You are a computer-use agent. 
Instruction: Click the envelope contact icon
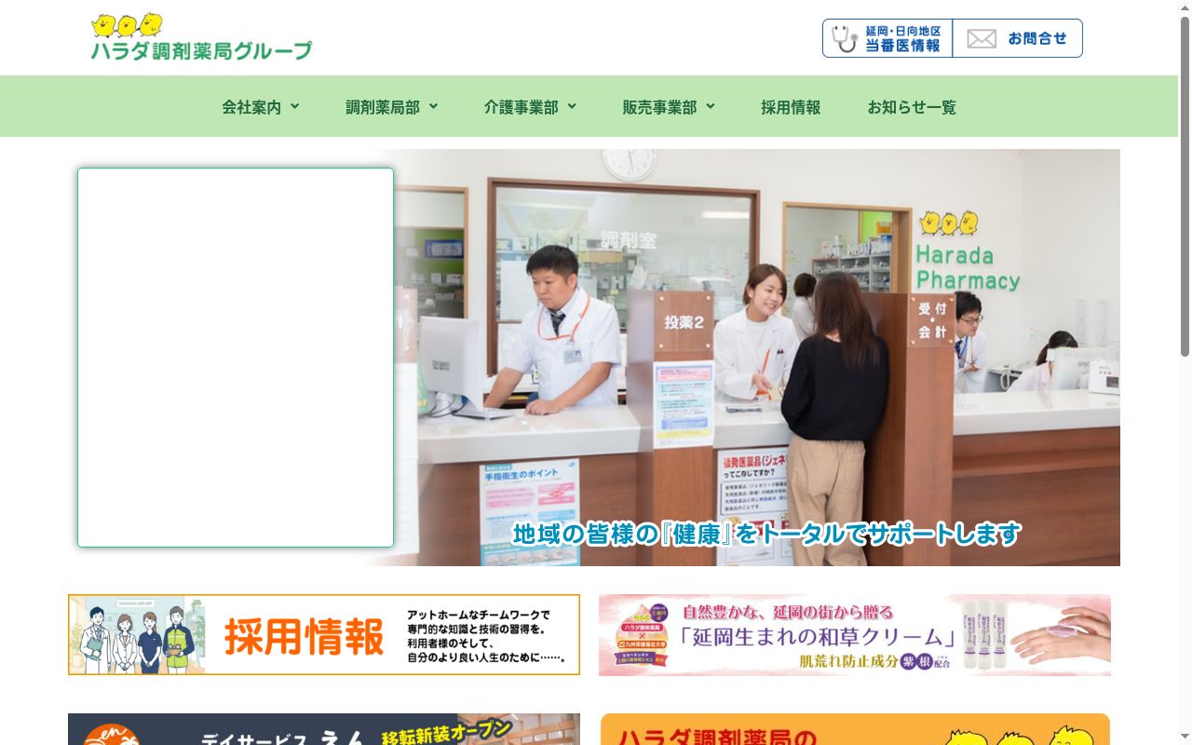(982, 38)
